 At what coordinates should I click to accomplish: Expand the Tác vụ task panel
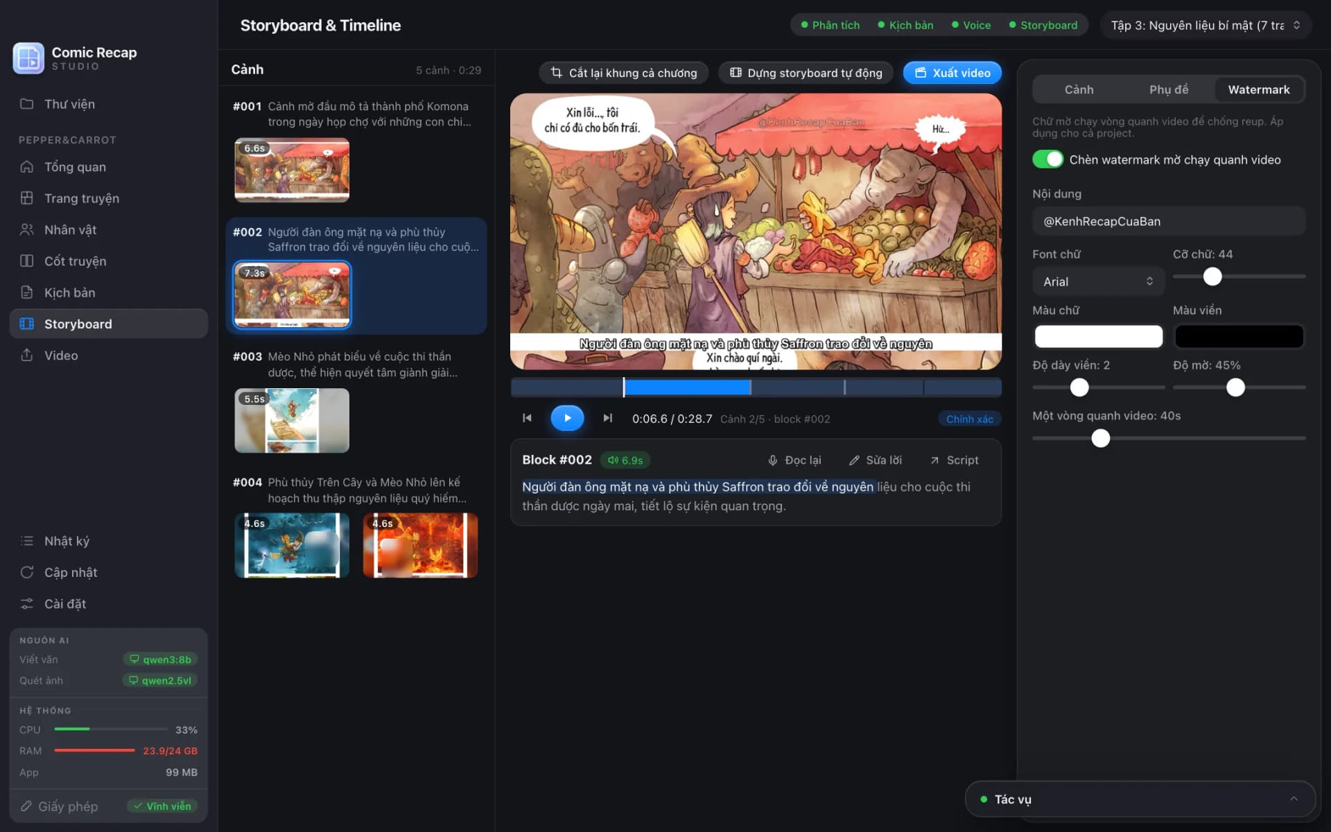1140,799
